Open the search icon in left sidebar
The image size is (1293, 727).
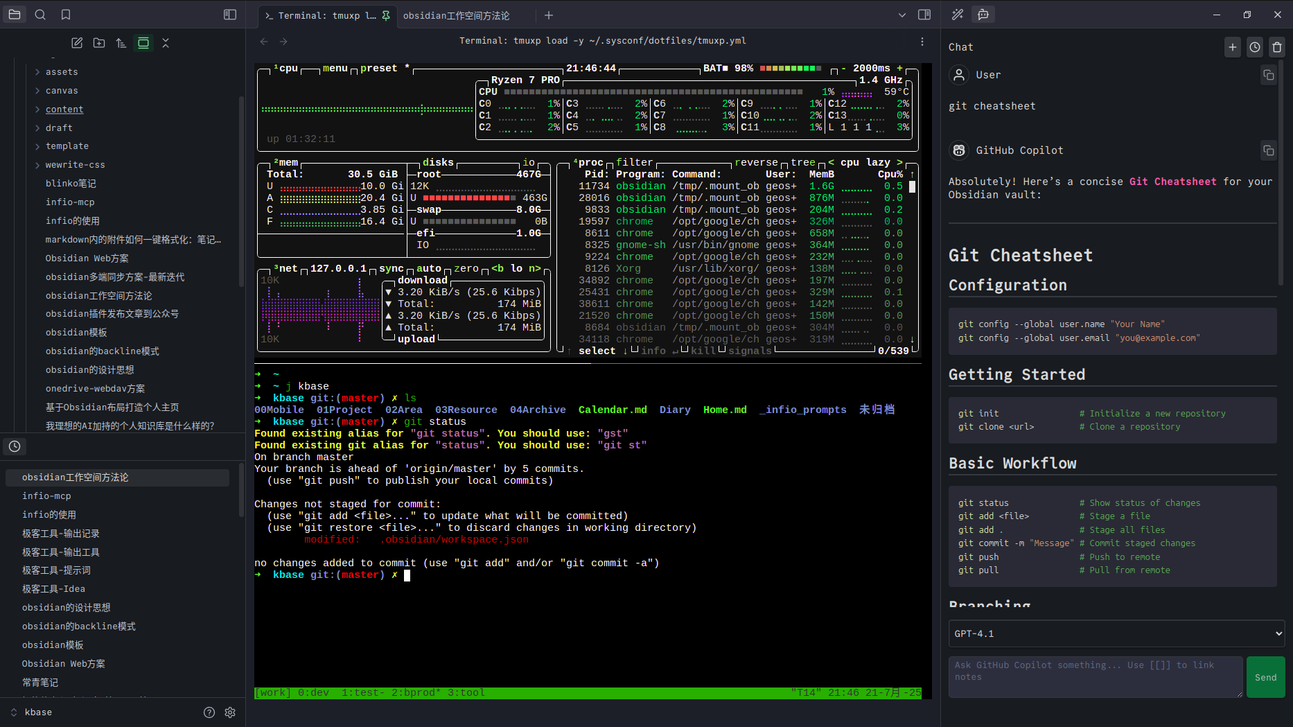(x=40, y=15)
